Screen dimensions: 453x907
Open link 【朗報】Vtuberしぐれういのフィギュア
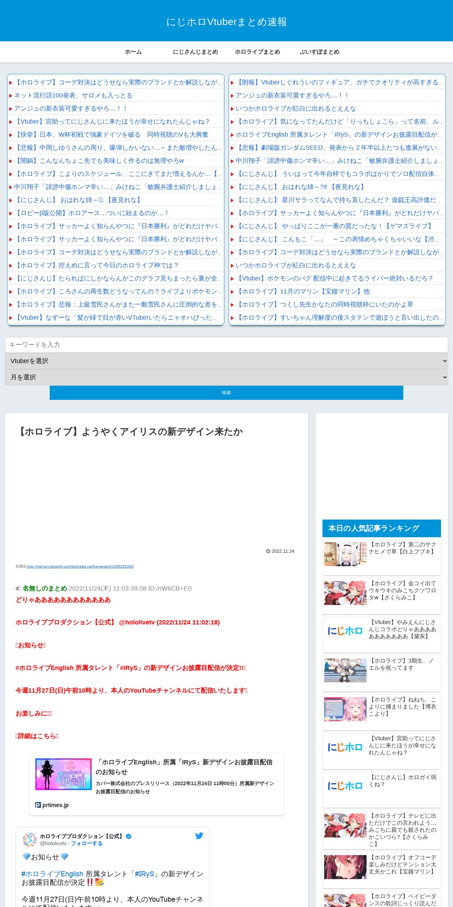(339, 82)
